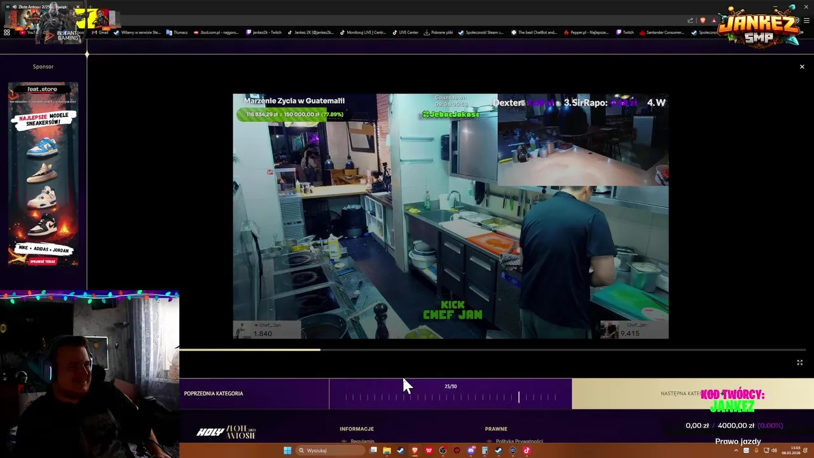The height and width of the screenshot is (458, 814).
Task: Click the Chef Jan stream video
Action: tap(450, 216)
